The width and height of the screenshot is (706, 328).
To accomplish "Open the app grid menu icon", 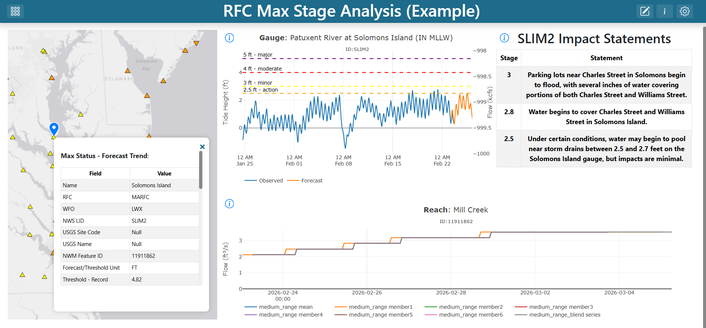I will [15, 11].
